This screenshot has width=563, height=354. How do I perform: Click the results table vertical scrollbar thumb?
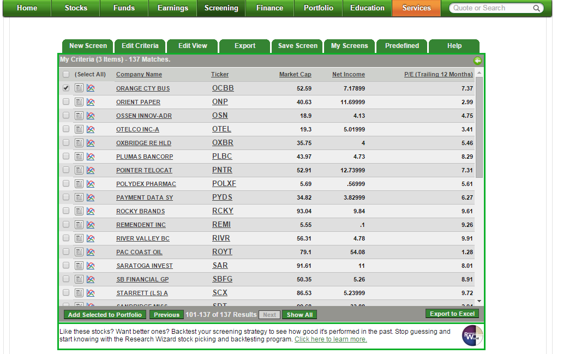coord(479,127)
